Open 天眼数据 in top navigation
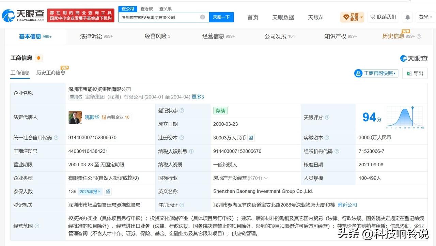This screenshot has height=246, width=436. coord(283,17)
